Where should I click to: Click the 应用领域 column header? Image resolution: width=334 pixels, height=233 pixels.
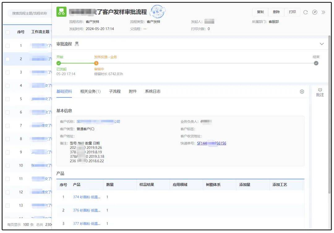pos(180,185)
